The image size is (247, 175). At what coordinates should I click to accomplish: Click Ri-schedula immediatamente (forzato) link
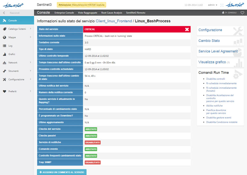pos(221,89)
